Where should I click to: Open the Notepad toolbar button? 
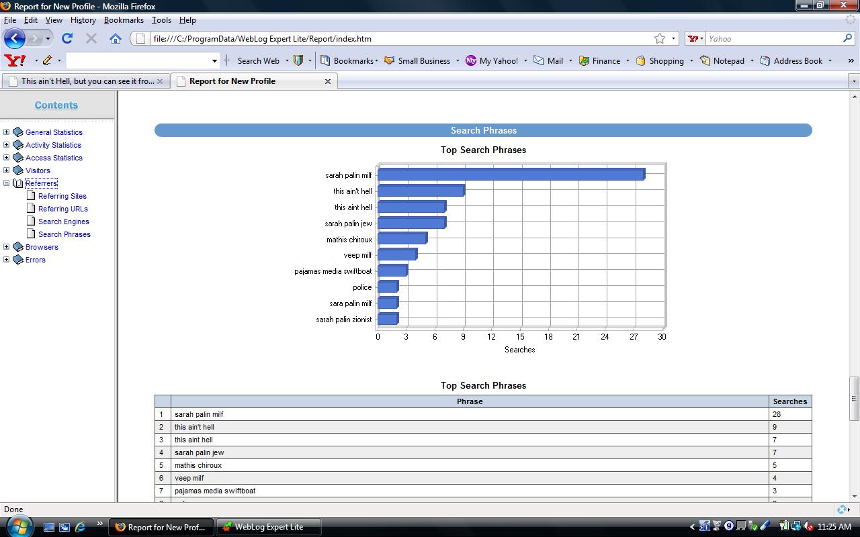tap(722, 60)
